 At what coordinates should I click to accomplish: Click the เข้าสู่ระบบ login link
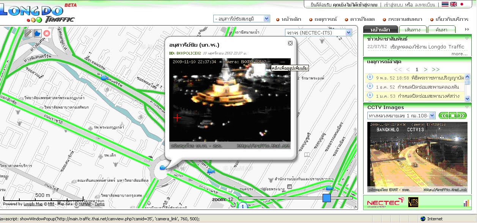point(394,5)
